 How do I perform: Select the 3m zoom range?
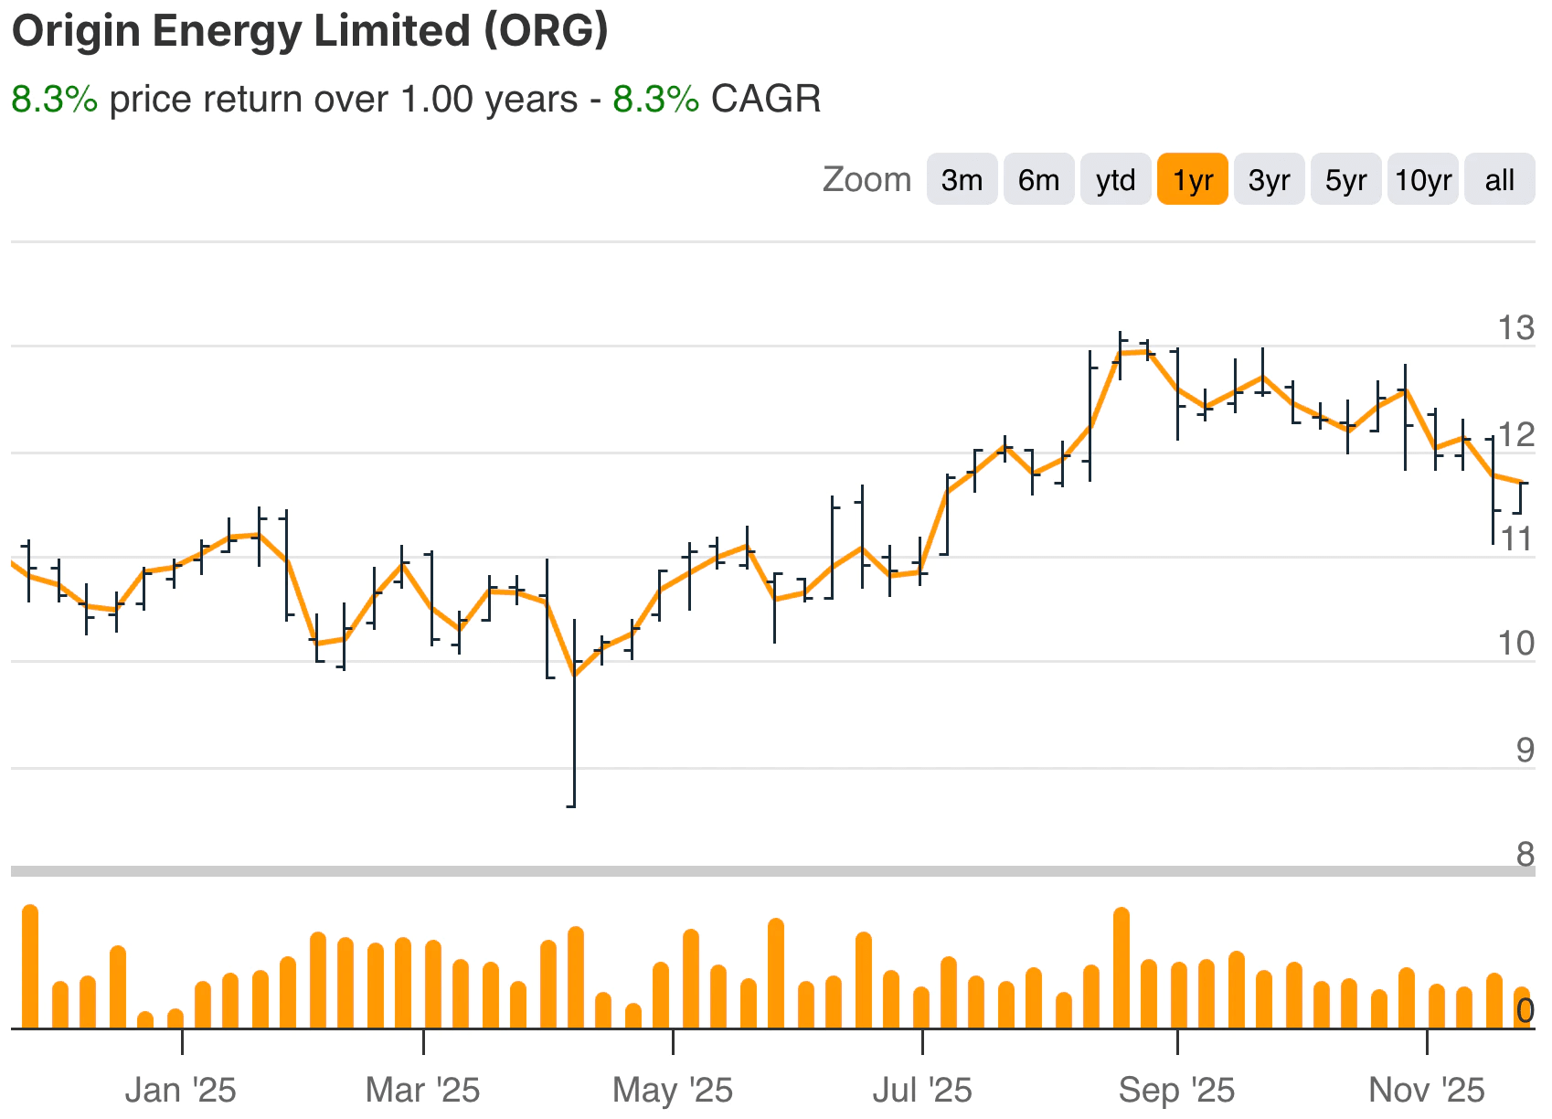pos(962,180)
